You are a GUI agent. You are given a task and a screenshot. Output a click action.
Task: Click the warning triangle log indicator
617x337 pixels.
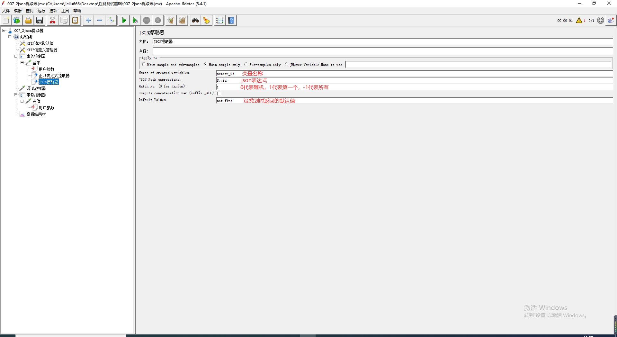(579, 20)
